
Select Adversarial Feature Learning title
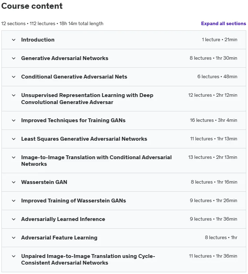[59, 238]
